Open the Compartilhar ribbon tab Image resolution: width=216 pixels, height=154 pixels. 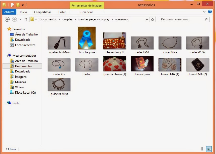(x=42, y=12)
